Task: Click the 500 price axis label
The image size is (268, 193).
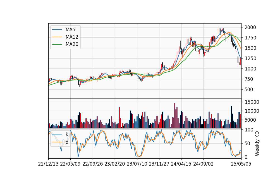Action: 249,90
